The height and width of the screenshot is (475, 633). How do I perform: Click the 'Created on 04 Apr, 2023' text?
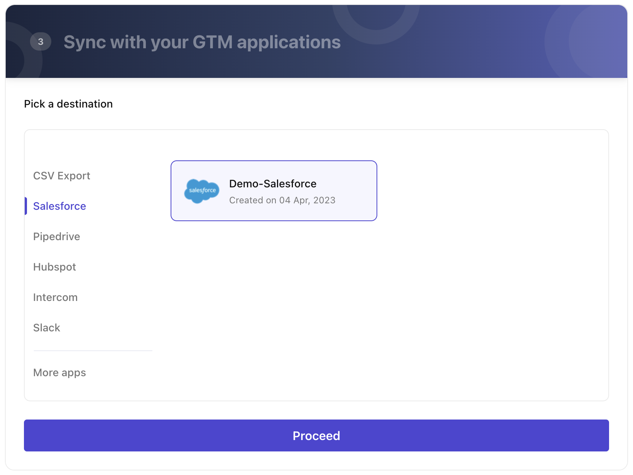[x=282, y=200]
